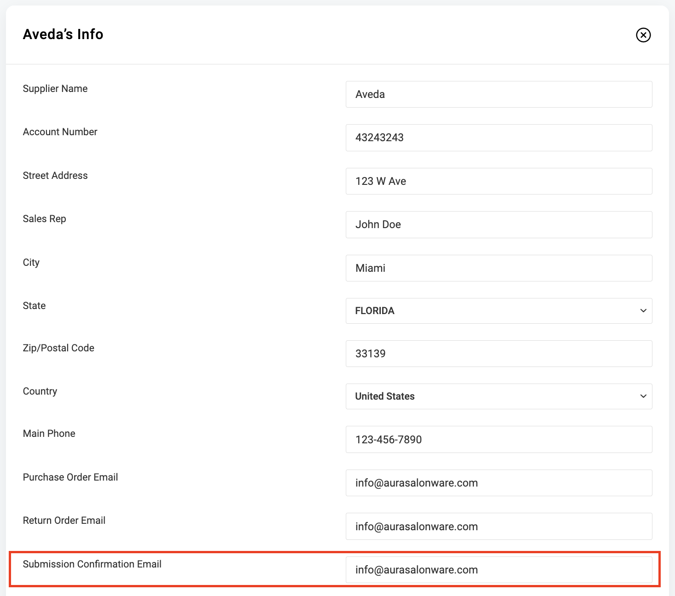Click the Zip/Postal Code field 33139
Image resolution: width=675 pixels, height=596 pixels.
tap(499, 354)
